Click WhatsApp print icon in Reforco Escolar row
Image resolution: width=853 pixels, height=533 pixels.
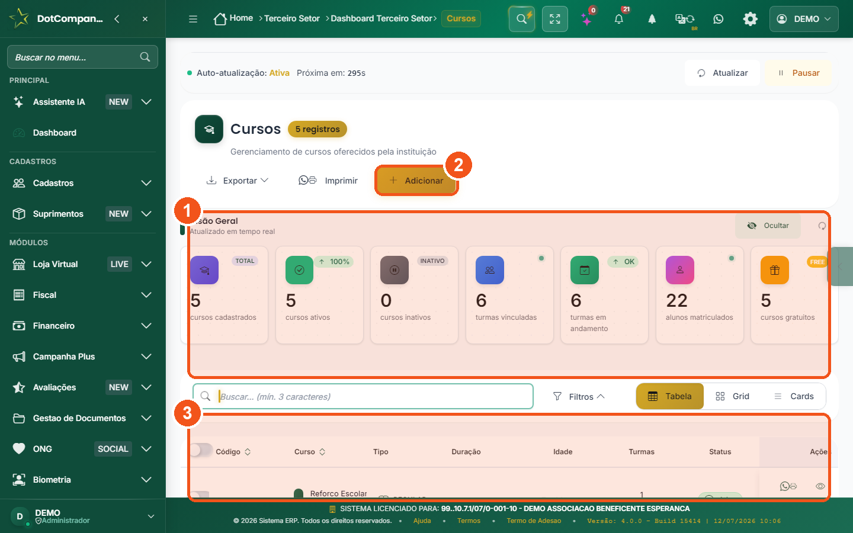788,486
